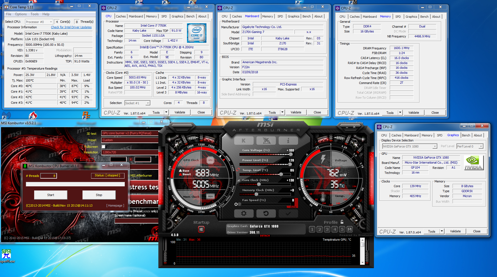This screenshot has height=277, width=497.
Task: Open the Options menu in Core Temp
Action: (x=21, y=14)
